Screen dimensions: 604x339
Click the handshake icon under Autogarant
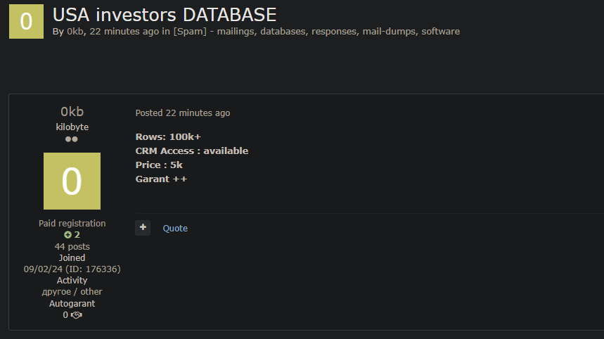(77, 315)
